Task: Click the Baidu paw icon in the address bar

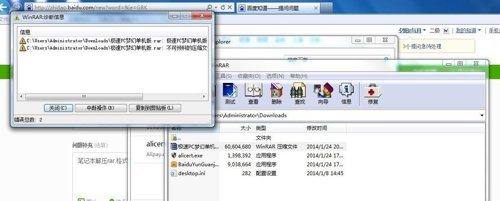Action: [x=29, y=7]
